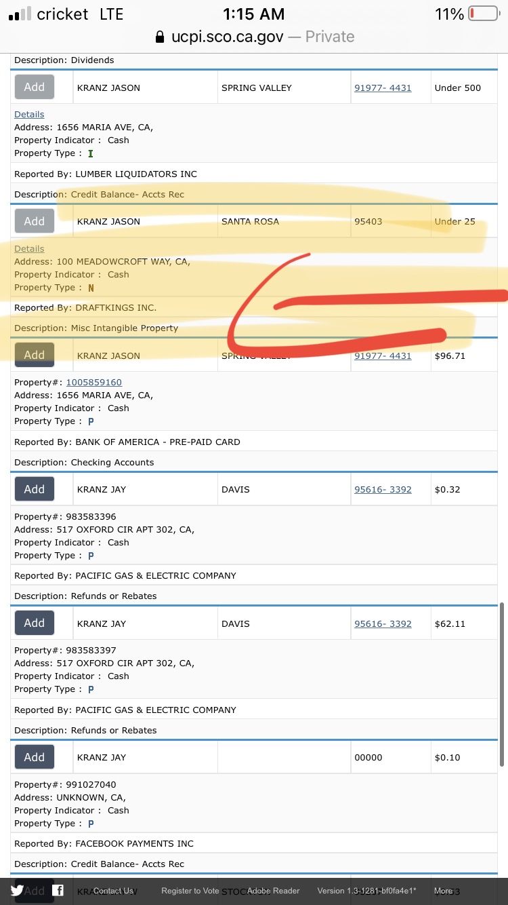Select 'Description: Checking Accounts' text
This screenshot has height=905, width=508.
coord(84,462)
